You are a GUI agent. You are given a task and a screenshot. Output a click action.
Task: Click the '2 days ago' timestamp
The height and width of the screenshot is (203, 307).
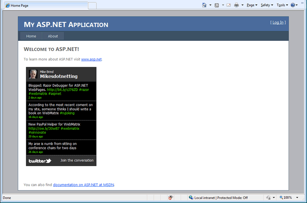click(35, 97)
